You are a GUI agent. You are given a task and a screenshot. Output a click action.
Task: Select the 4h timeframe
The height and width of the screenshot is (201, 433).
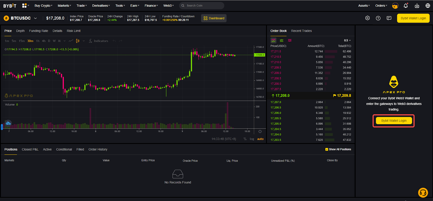[44, 41]
